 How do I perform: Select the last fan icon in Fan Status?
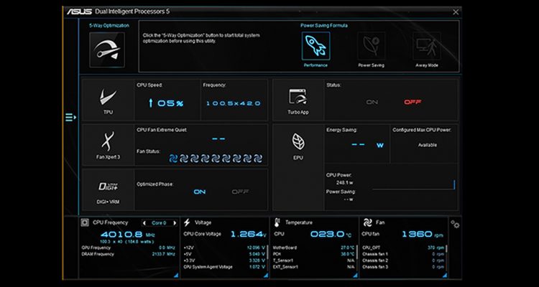click(x=258, y=159)
